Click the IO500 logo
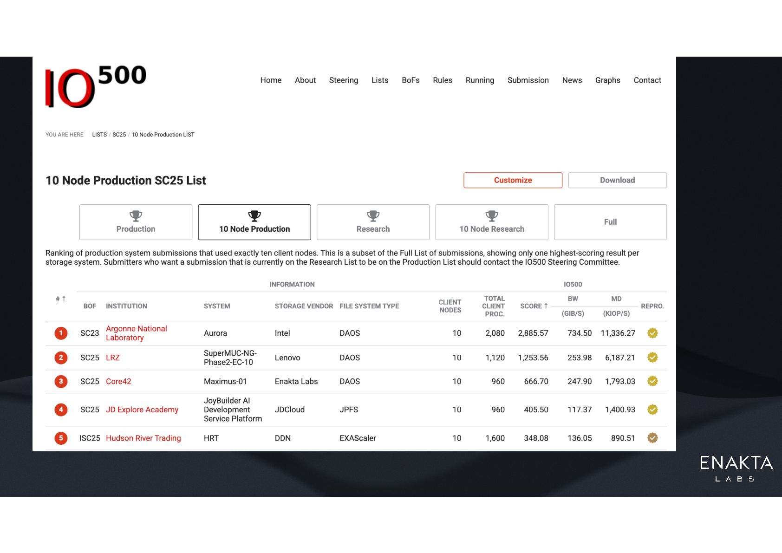The image size is (782, 553). coord(96,86)
